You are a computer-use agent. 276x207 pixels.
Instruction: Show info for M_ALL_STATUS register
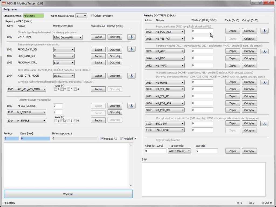(131, 106)
